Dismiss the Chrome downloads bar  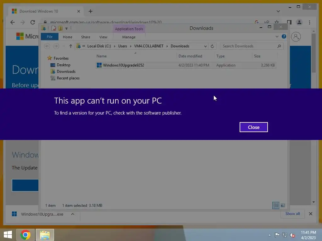click(x=310, y=214)
